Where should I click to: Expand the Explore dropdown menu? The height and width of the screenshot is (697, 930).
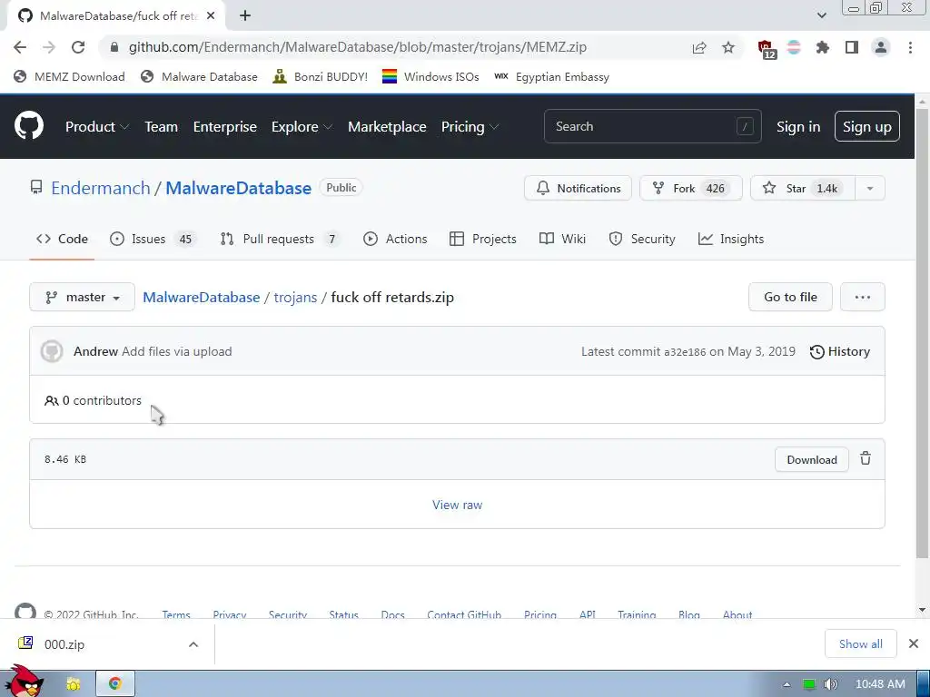pos(302,127)
